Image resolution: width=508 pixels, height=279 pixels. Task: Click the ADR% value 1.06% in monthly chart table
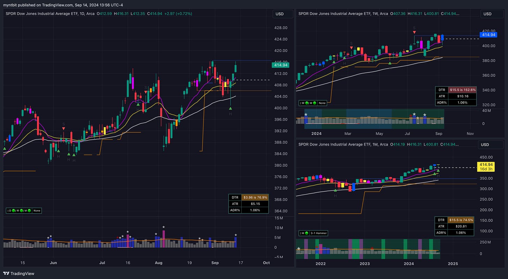tap(461, 233)
